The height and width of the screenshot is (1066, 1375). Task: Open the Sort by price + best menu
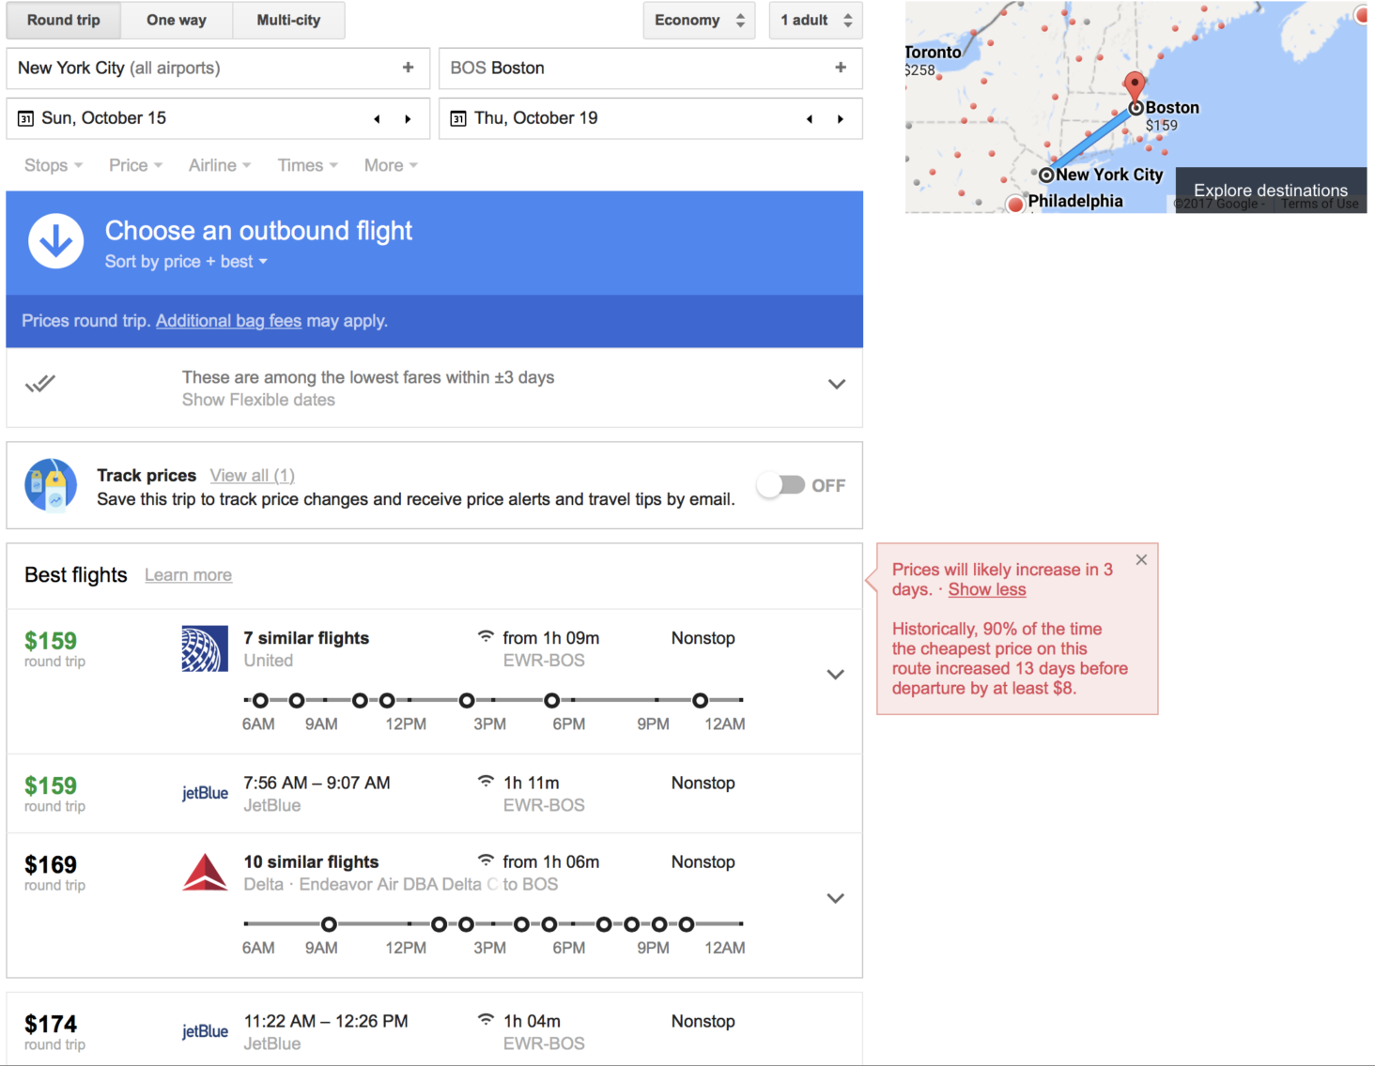pos(185,262)
